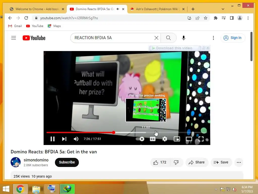The image size is (258, 194).
Task: Share this page icon in address bar
Action: 198,18
